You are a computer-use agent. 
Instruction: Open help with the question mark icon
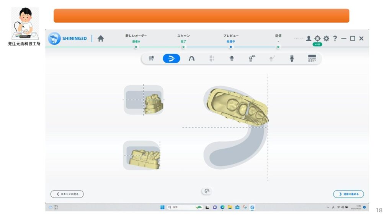335,39
